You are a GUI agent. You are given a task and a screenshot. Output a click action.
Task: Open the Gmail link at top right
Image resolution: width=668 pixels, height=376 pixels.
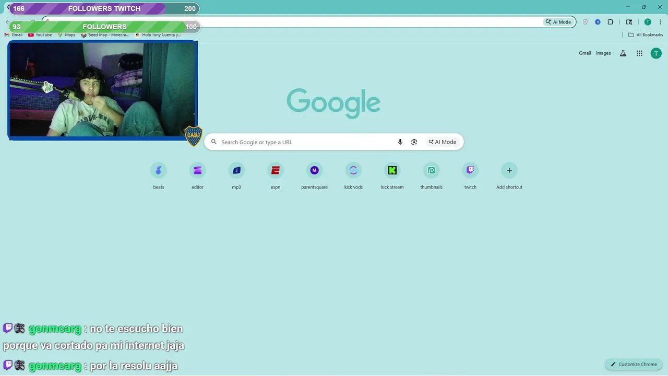tap(584, 53)
